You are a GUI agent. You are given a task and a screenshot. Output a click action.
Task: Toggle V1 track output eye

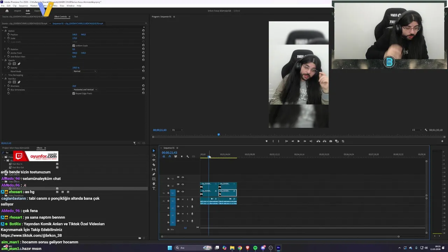[x=182, y=191]
